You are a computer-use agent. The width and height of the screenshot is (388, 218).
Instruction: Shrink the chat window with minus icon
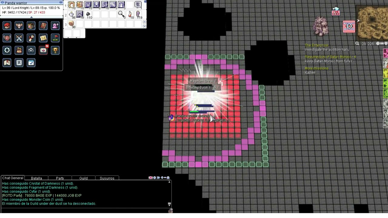[165, 178]
